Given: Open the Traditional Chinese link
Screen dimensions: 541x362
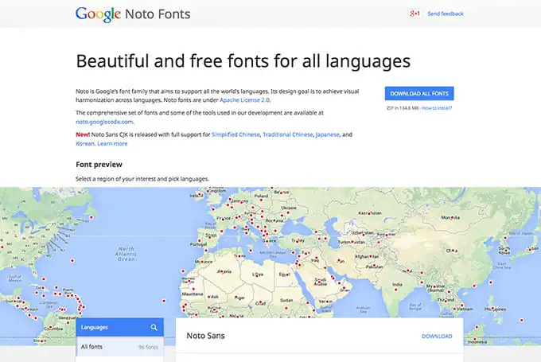Looking at the screenshot, I should point(288,134).
